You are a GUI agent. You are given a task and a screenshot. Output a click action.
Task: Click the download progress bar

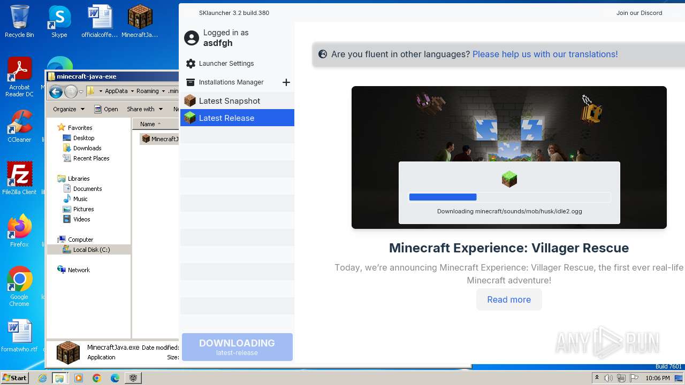(509, 197)
